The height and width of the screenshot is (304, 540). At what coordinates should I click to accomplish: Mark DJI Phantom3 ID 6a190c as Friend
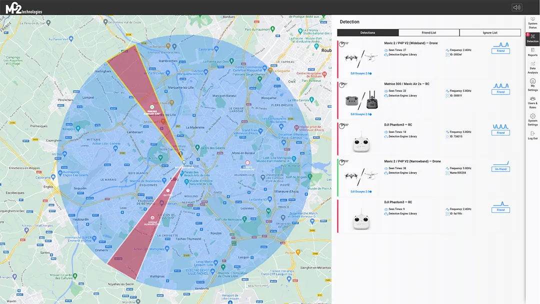500,209
